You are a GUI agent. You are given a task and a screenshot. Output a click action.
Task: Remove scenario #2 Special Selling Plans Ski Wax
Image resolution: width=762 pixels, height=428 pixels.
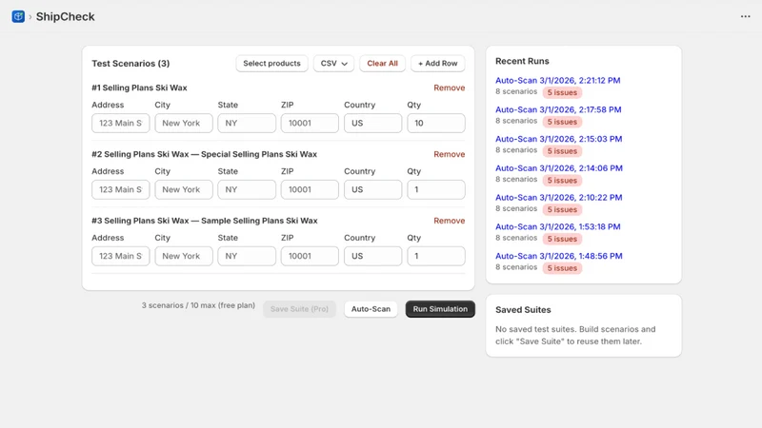(x=449, y=154)
